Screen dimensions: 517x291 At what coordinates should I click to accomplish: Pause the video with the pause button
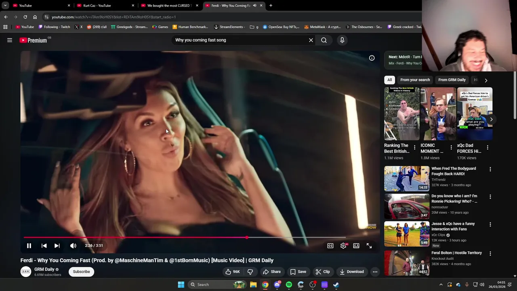pos(29,246)
